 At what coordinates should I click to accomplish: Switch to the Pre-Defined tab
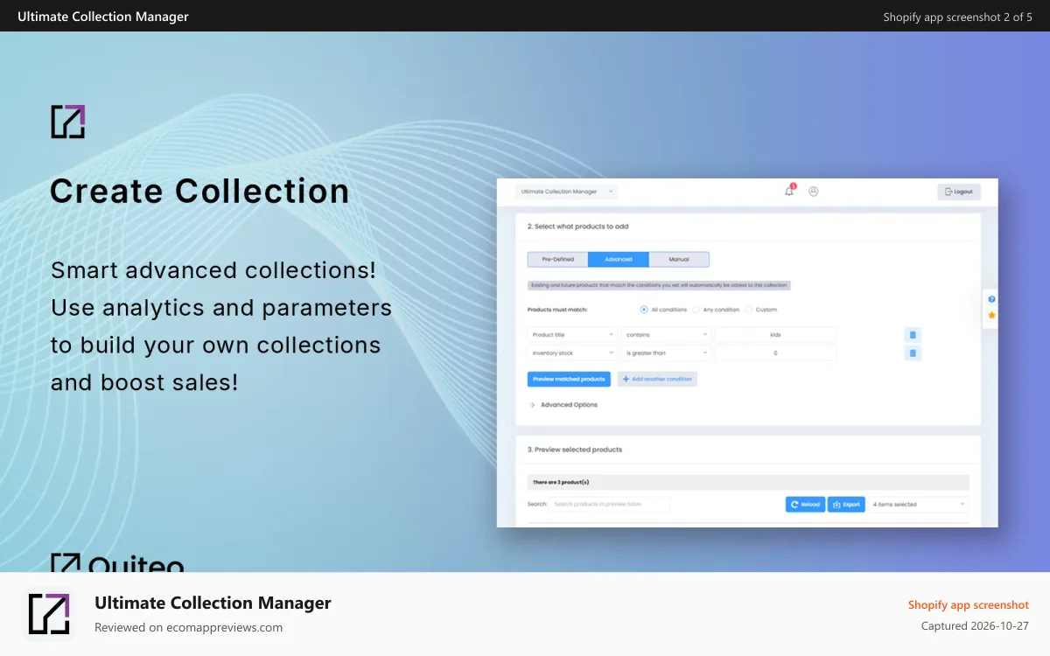(x=558, y=260)
